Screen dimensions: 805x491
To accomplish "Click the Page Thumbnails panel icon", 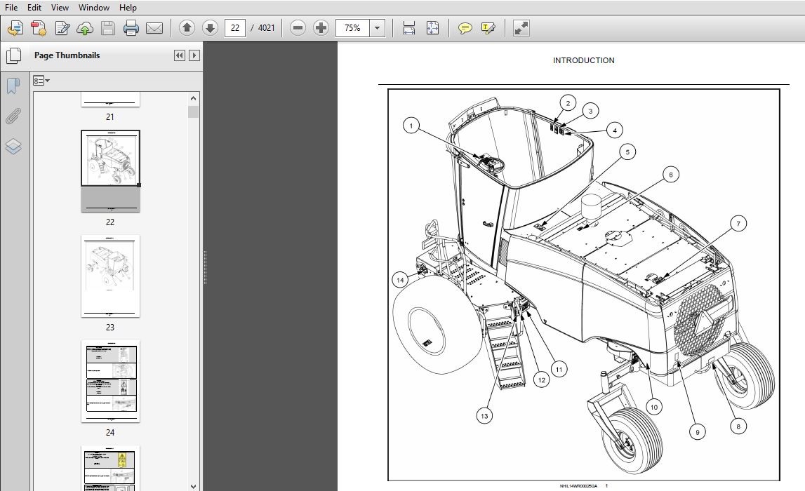I will (x=13, y=55).
